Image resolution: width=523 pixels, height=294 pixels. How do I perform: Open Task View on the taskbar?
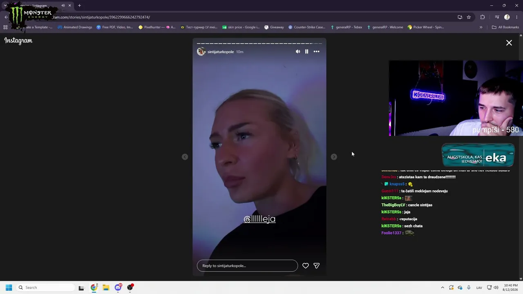point(81,287)
